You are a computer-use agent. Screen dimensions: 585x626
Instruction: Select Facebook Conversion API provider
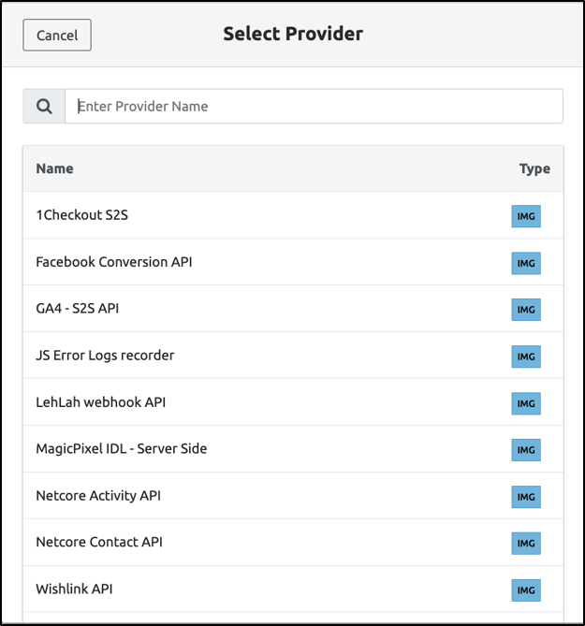click(293, 262)
